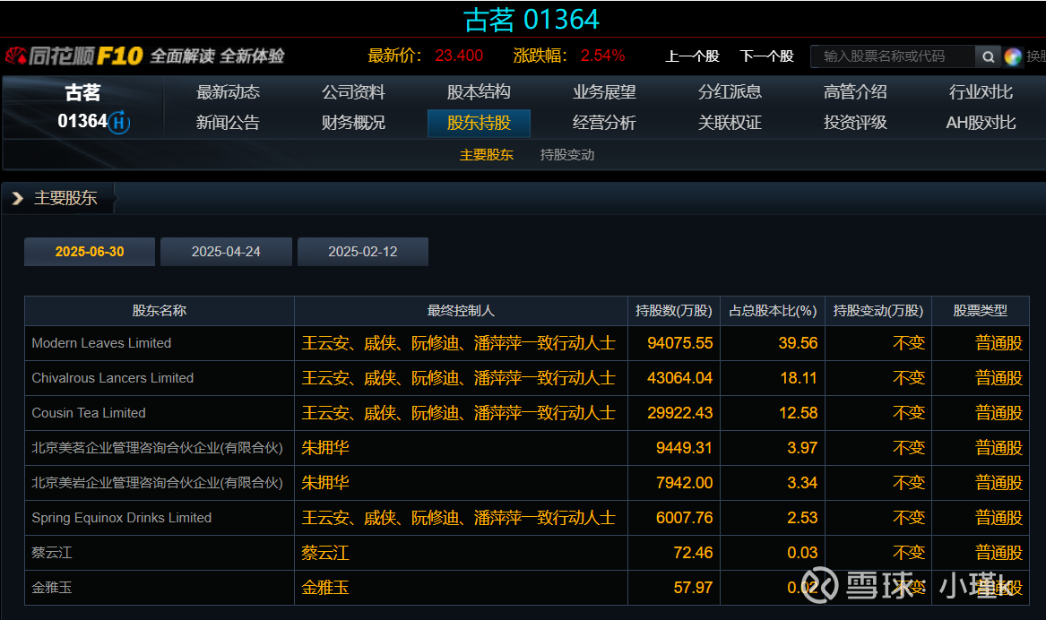The height and width of the screenshot is (620, 1046).
Task: Open the 经营分析 menu
Action: (604, 123)
